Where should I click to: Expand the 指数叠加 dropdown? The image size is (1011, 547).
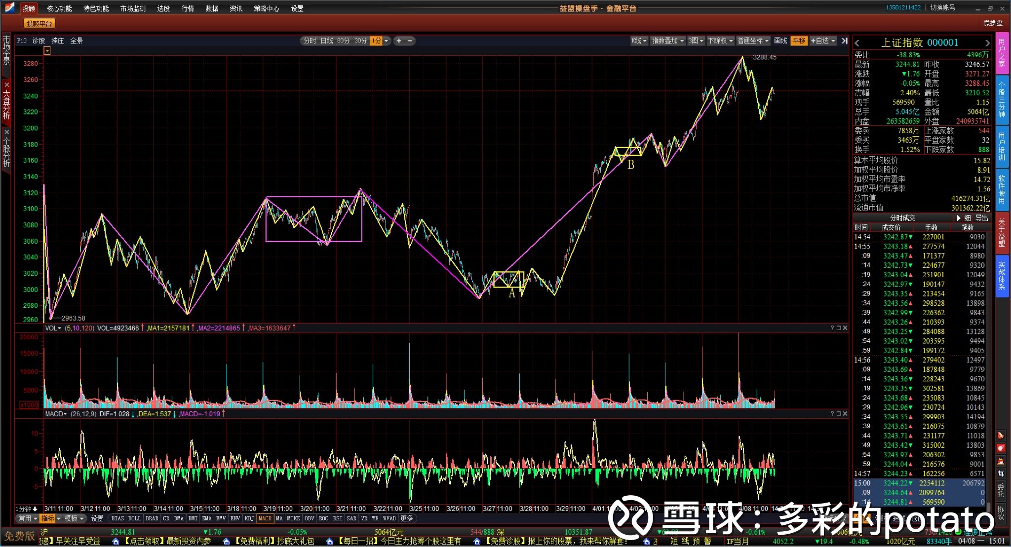(667, 41)
